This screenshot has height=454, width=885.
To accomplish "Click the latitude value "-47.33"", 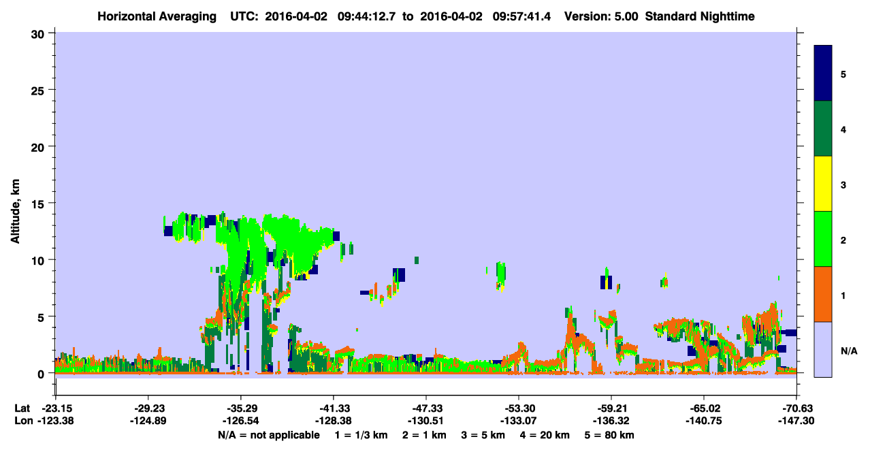I will (x=426, y=408).
